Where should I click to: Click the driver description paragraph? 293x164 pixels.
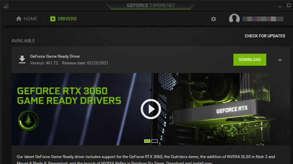click(x=146, y=160)
